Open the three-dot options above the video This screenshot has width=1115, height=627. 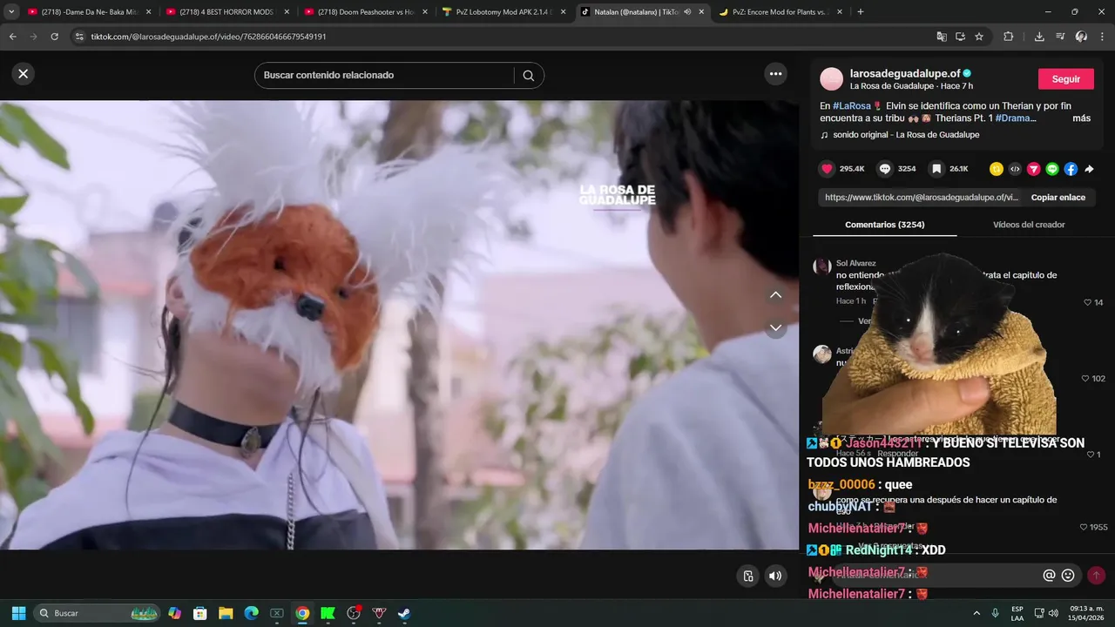click(775, 74)
